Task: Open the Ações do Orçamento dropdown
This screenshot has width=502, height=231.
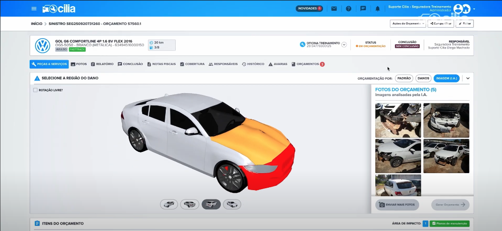Action: click(408, 24)
